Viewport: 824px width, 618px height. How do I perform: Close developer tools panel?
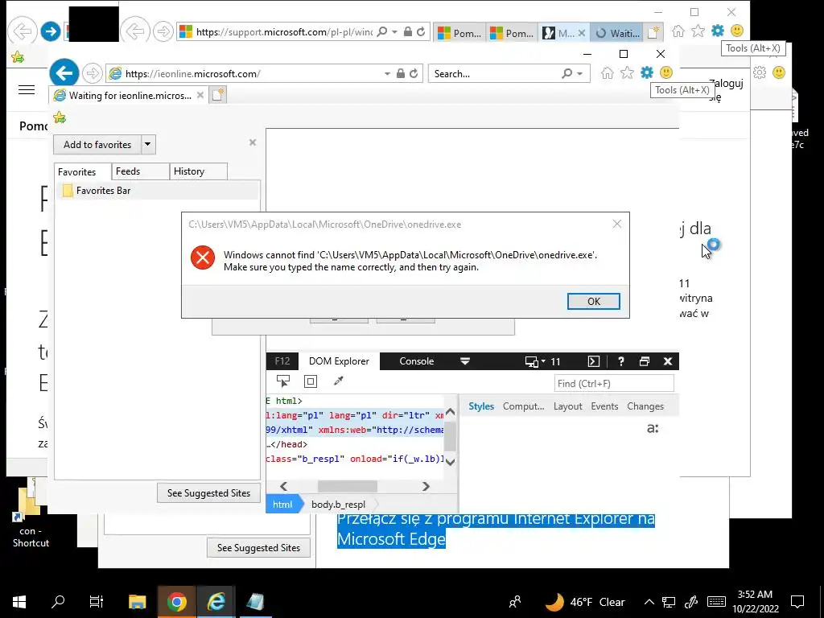pyautogui.click(x=668, y=361)
